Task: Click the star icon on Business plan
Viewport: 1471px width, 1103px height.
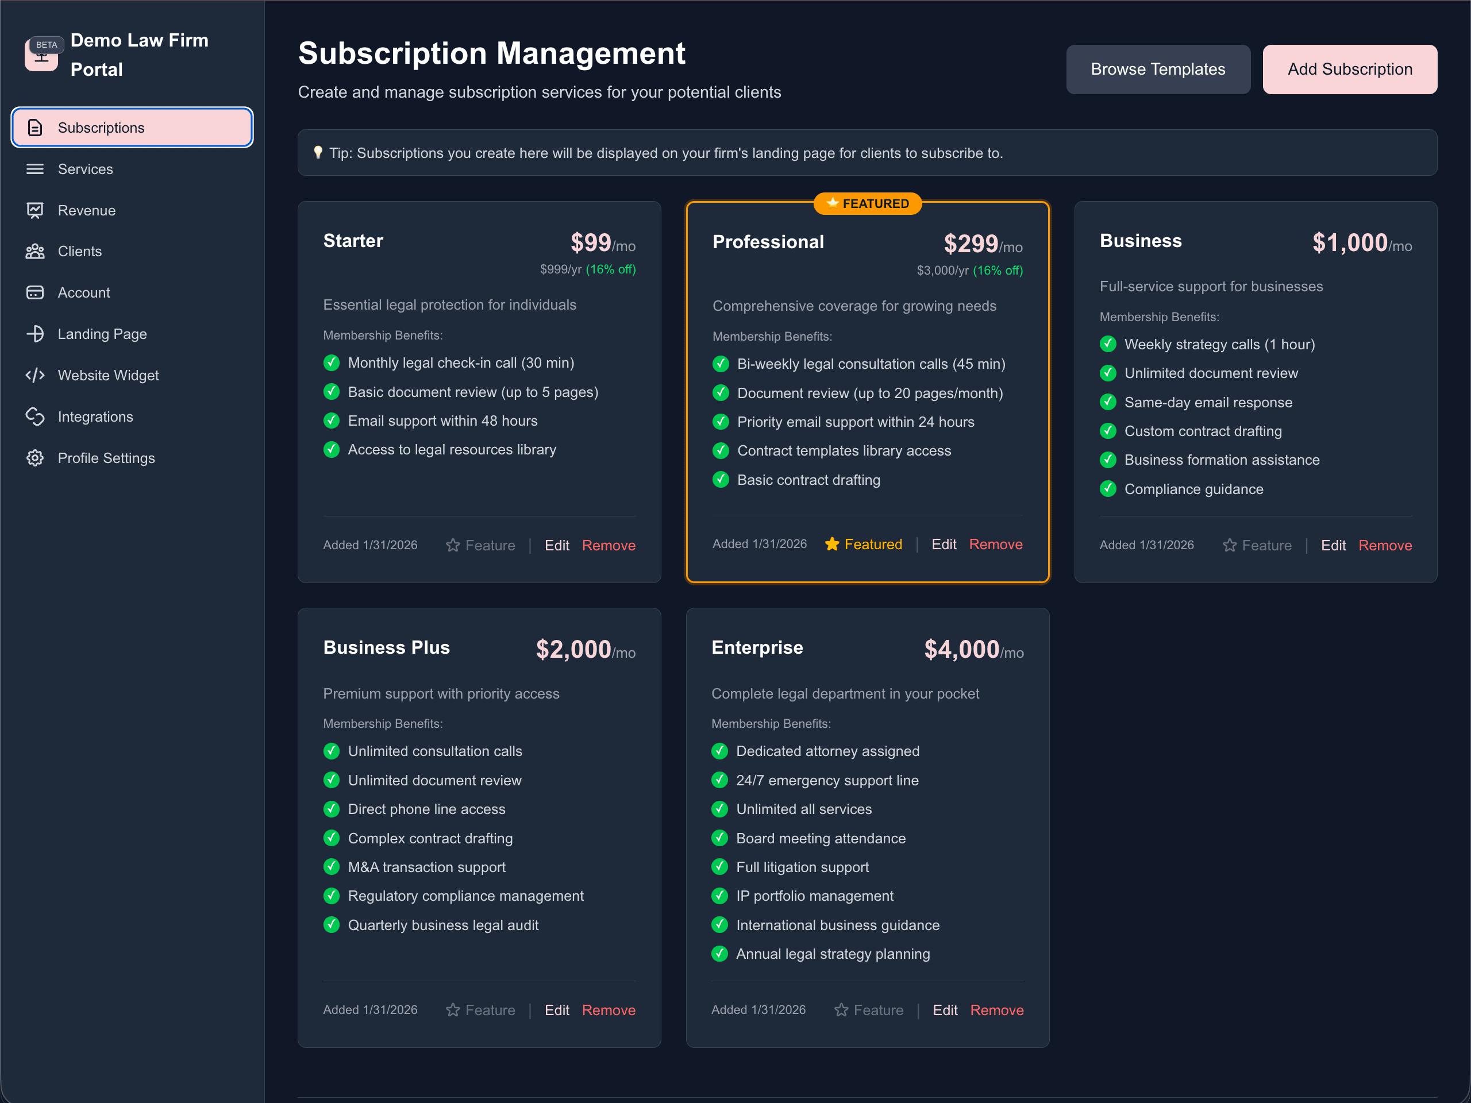Action: pyautogui.click(x=1230, y=545)
